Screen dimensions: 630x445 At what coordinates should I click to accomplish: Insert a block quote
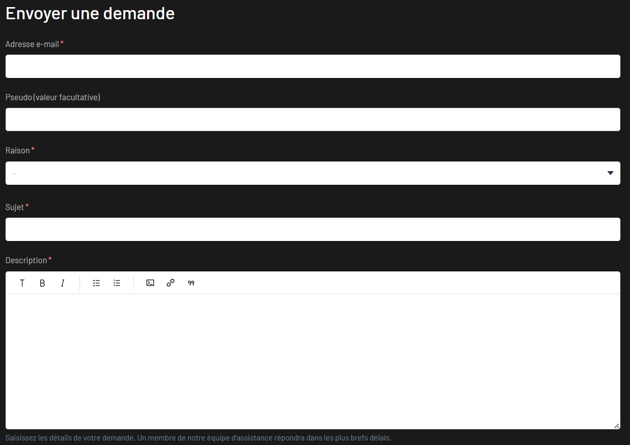coord(191,283)
